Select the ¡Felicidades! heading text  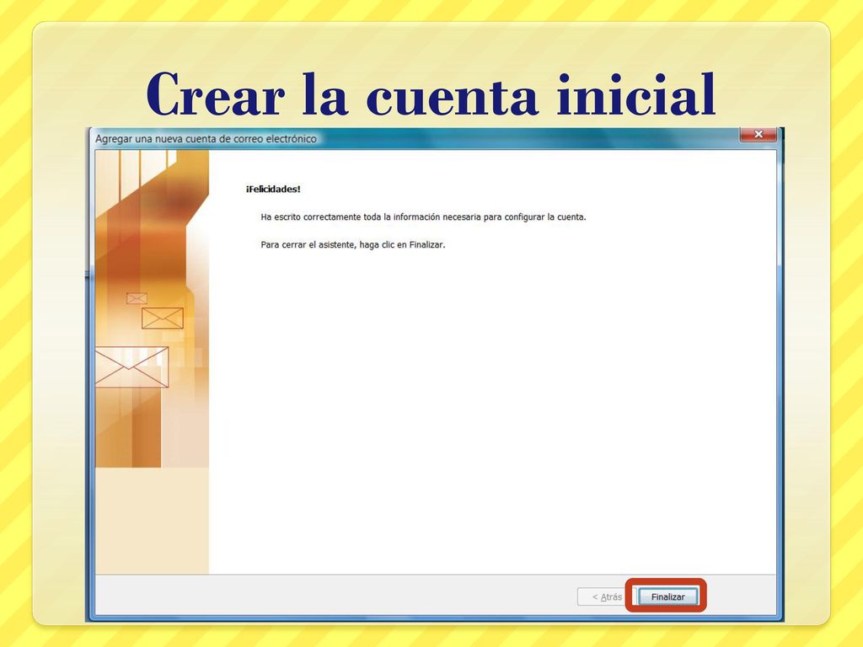point(273,190)
